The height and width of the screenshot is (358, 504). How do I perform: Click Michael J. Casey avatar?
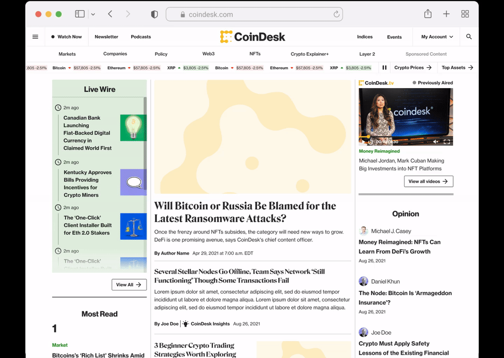coord(364,231)
